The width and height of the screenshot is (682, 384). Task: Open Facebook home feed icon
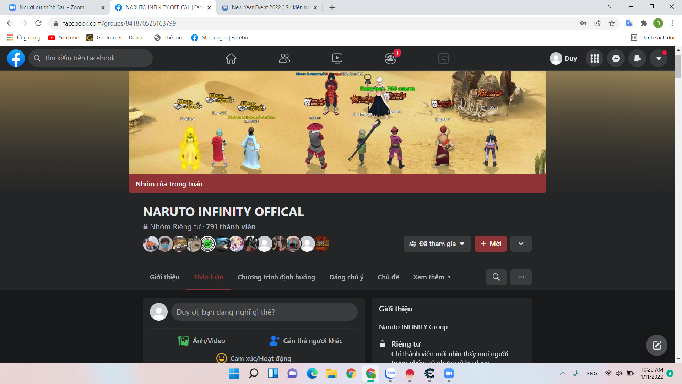[x=231, y=58]
